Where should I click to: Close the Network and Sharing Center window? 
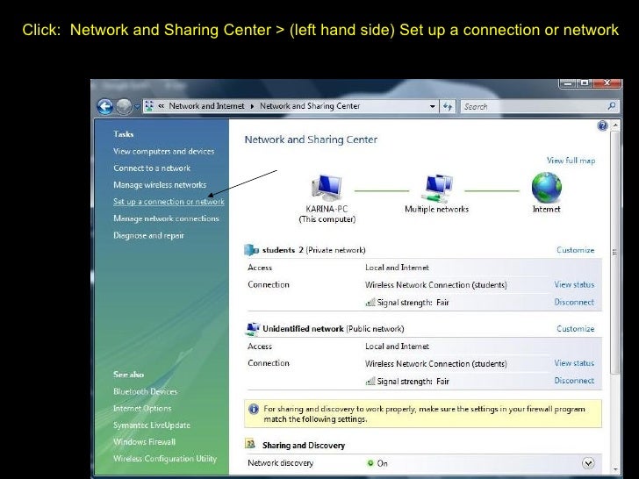pos(607,83)
